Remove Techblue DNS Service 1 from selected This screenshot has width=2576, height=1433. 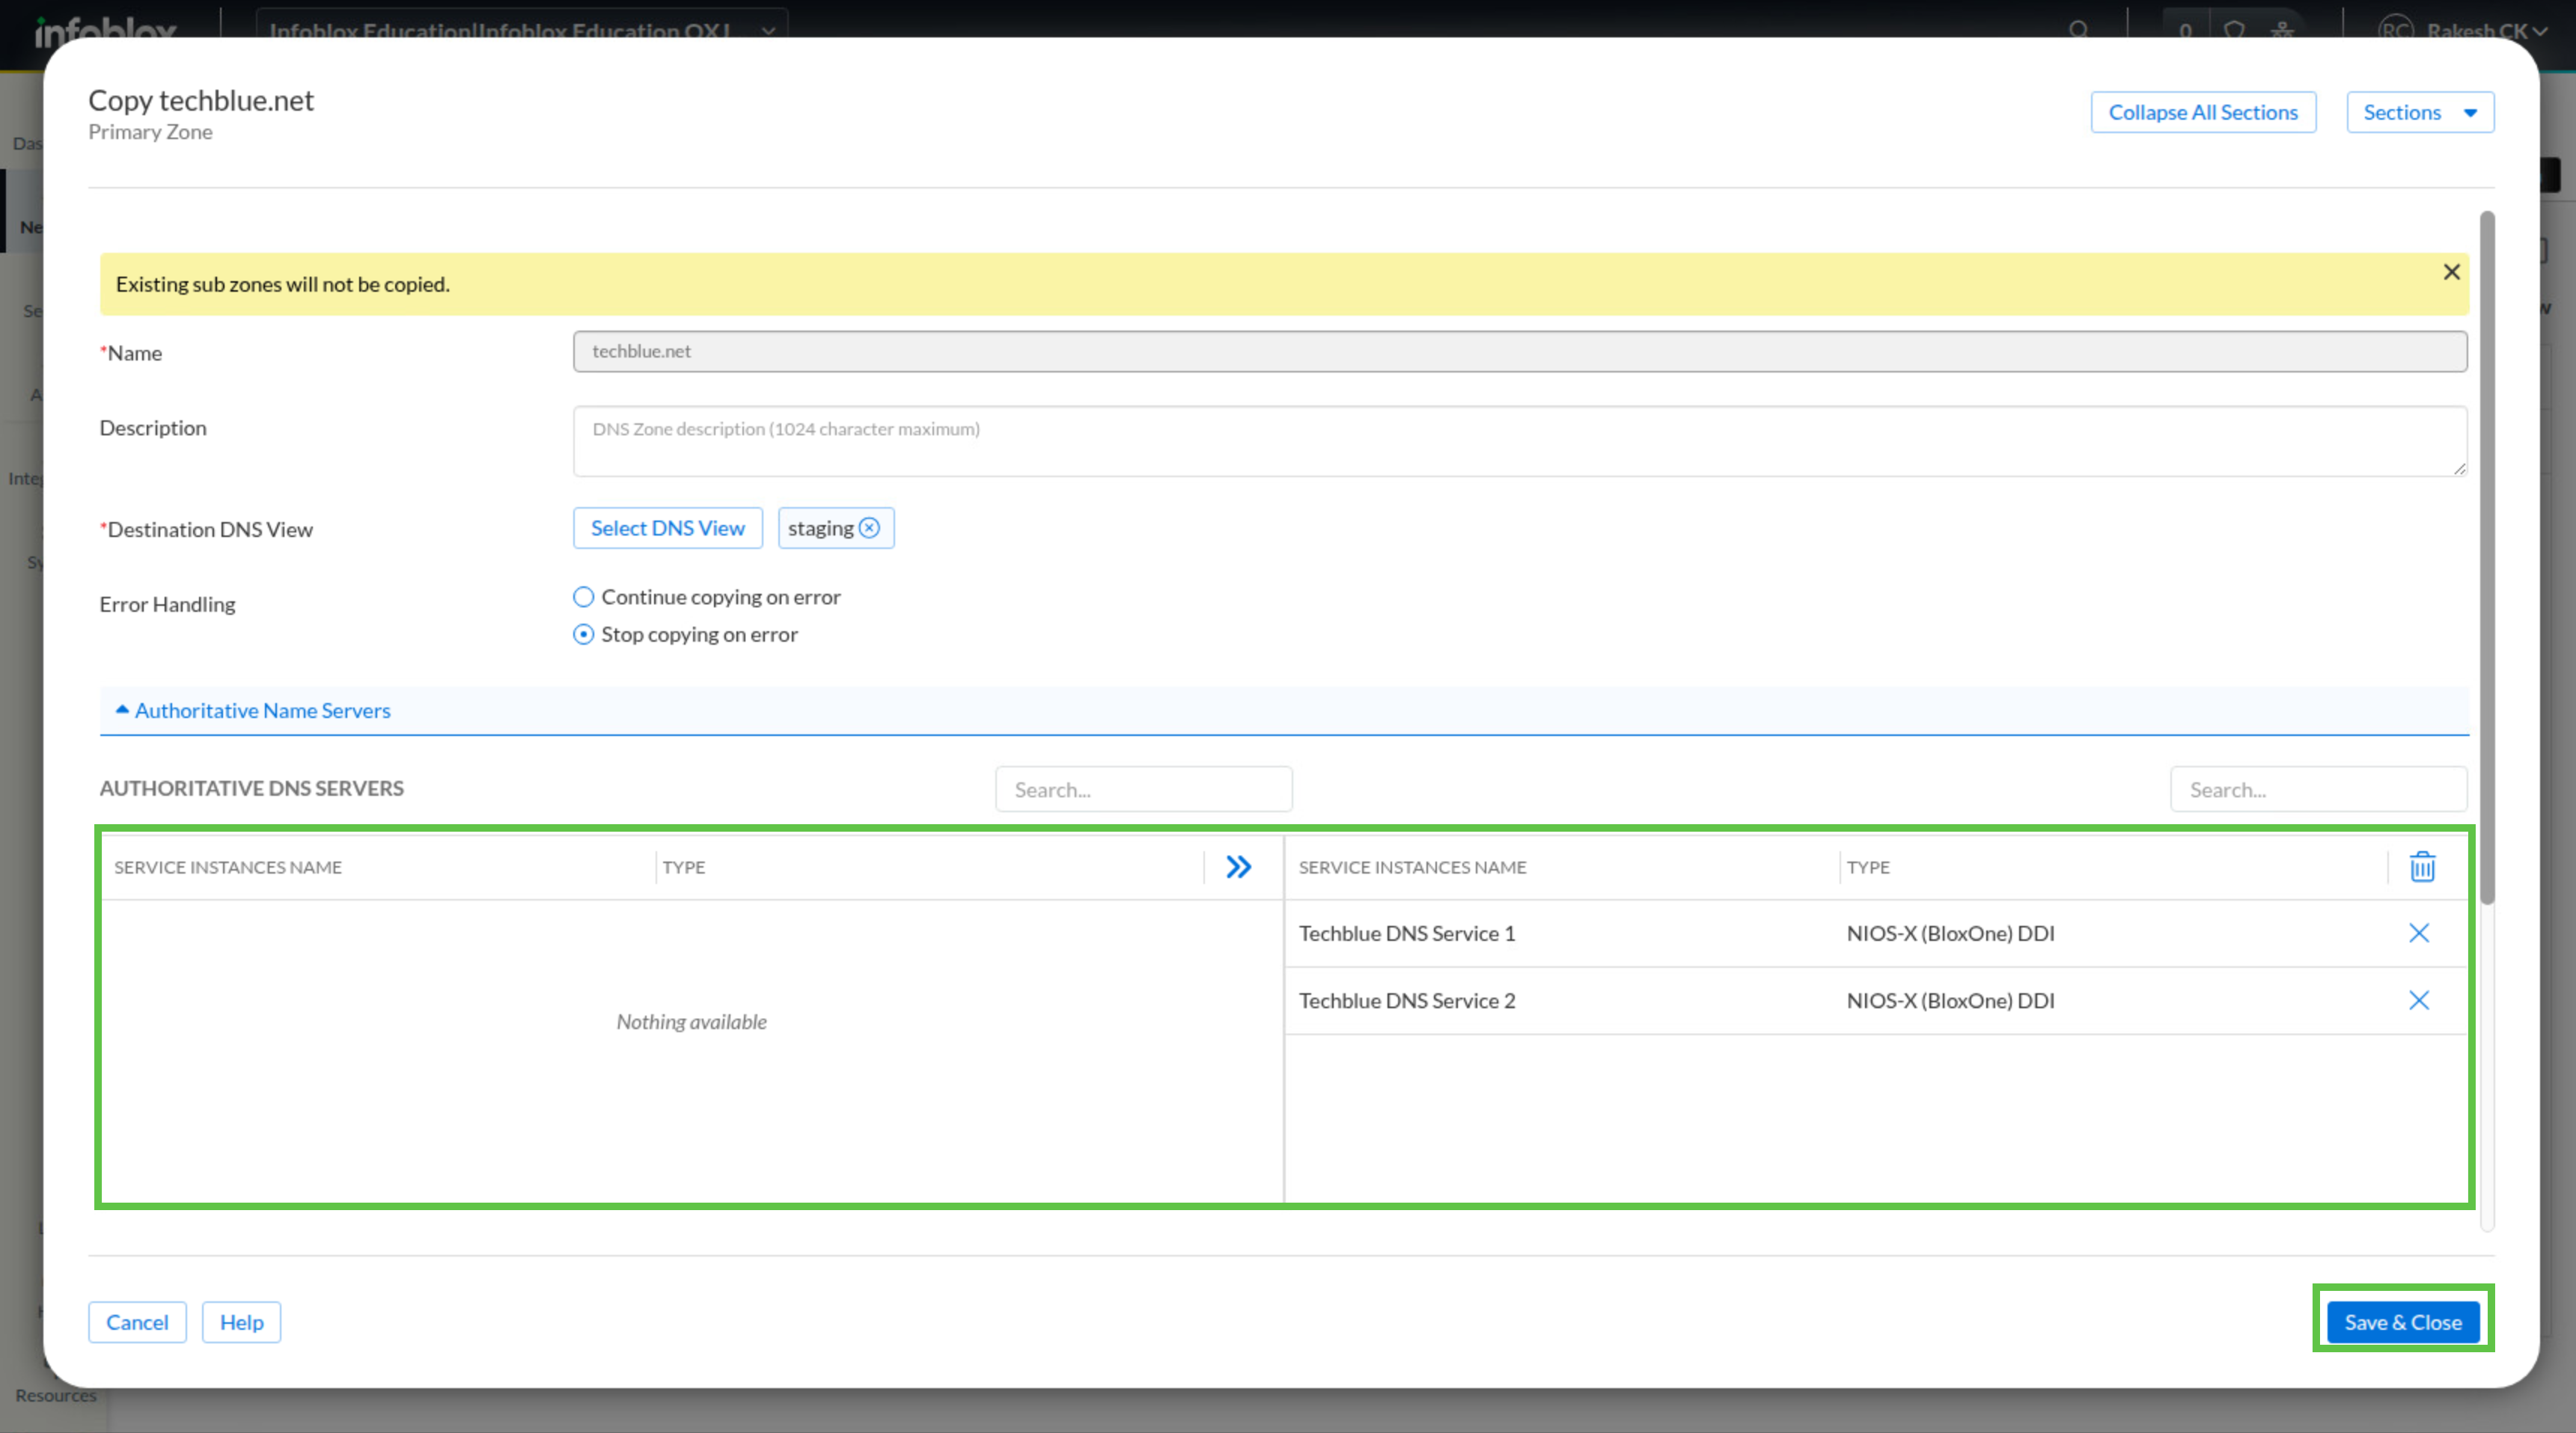point(2419,933)
